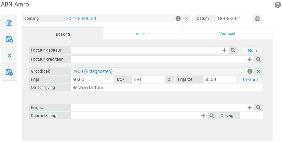The width and height of the screenshot is (282, 142).
Task: Click the Restant button
Action: coord(250,79)
